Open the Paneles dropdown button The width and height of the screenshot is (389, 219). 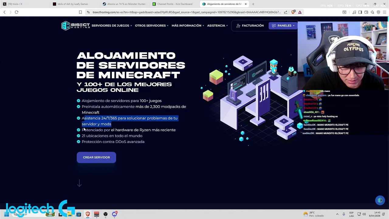coord(283,26)
